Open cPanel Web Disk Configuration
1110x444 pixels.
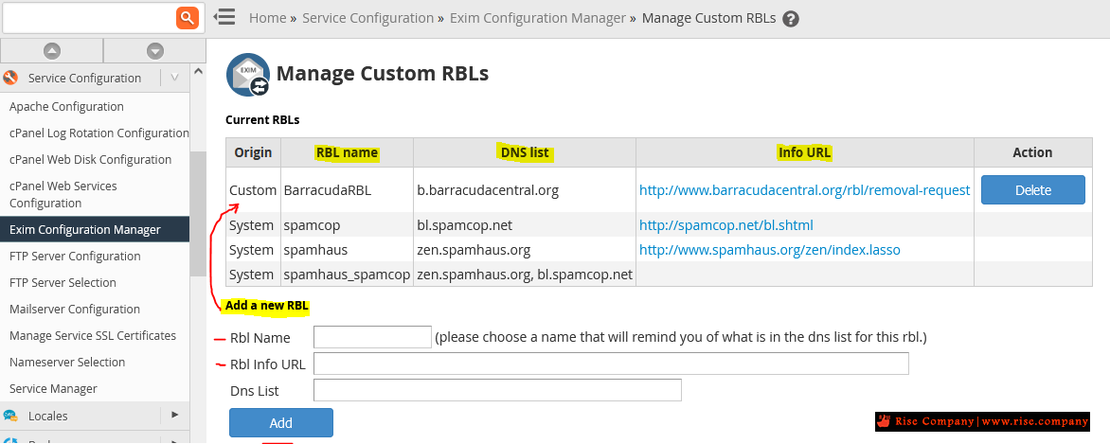click(91, 159)
